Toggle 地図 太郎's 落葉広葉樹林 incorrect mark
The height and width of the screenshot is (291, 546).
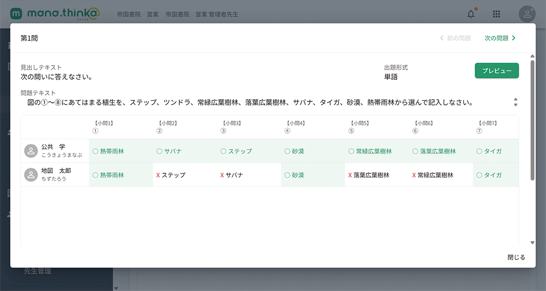click(350, 175)
